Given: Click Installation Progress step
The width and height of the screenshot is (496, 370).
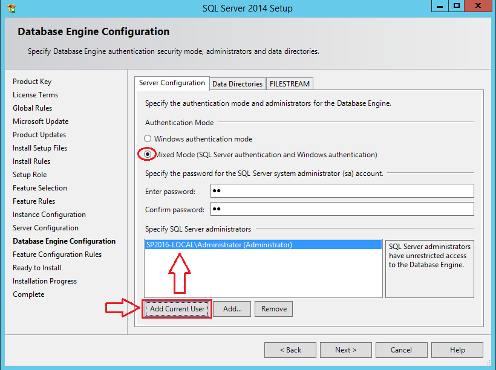Looking at the screenshot, I should pyautogui.click(x=45, y=281).
